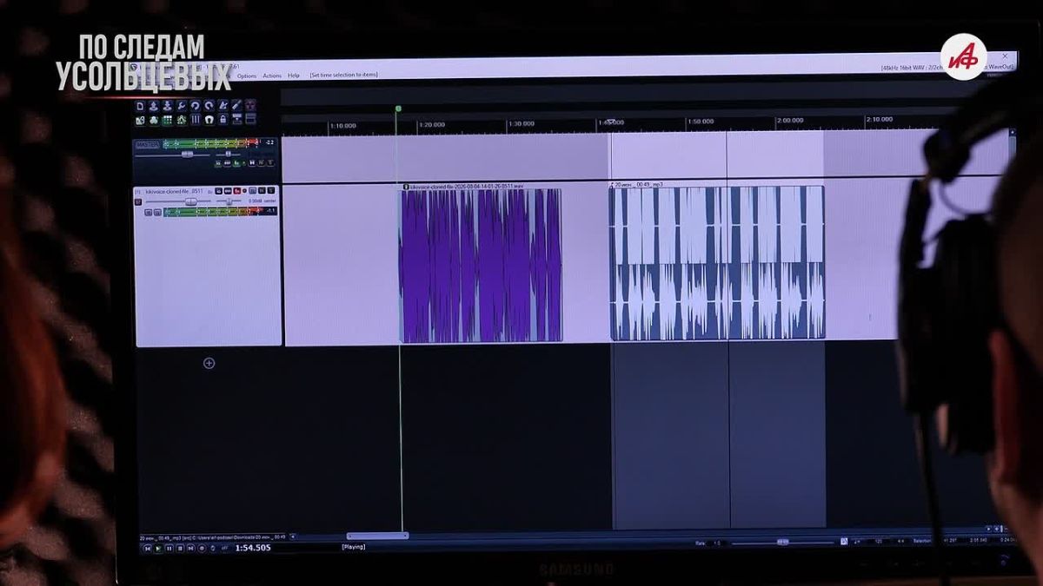Select the blue mp3 media item
The width and height of the screenshot is (1043, 586).
717,263
